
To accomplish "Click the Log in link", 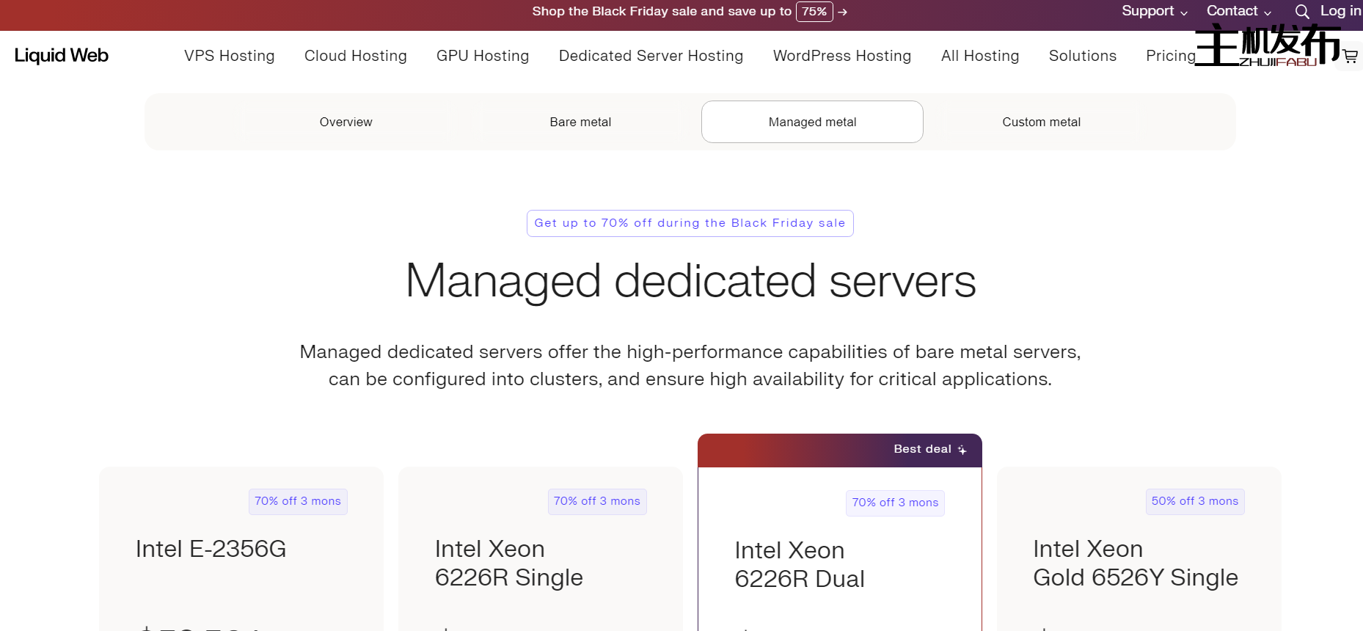I will coord(1340,11).
